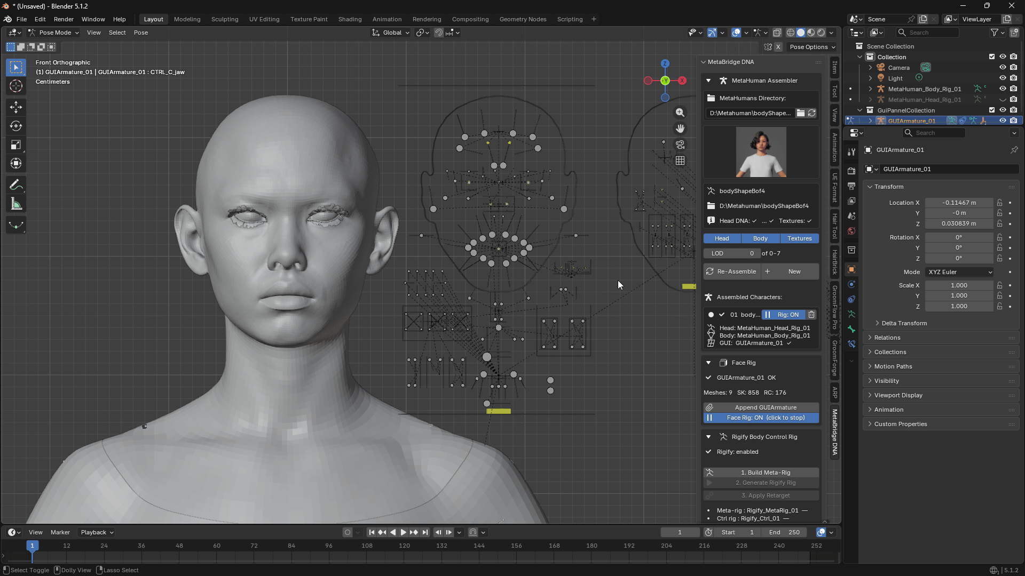Image resolution: width=1025 pixels, height=576 pixels.
Task: Click the current frame number field
Action: pyautogui.click(x=680, y=532)
